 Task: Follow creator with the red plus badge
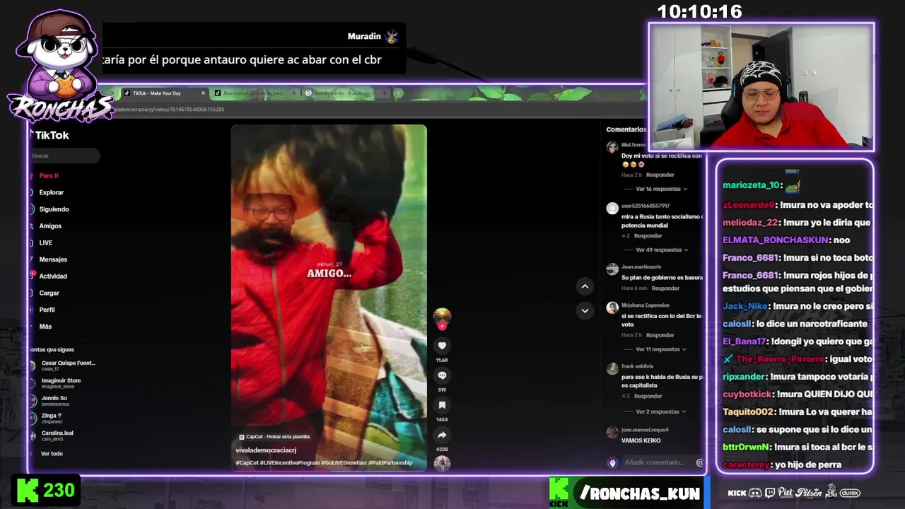click(442, 326)
